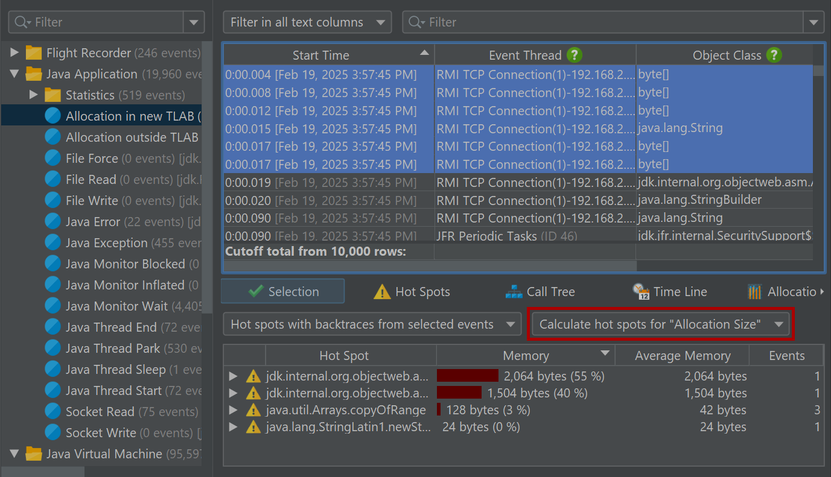The height and width of the screenshot is (477, 831).
Task: Click warning icon beside java.util.Arrays.copyOfRange
Action: 253,410
